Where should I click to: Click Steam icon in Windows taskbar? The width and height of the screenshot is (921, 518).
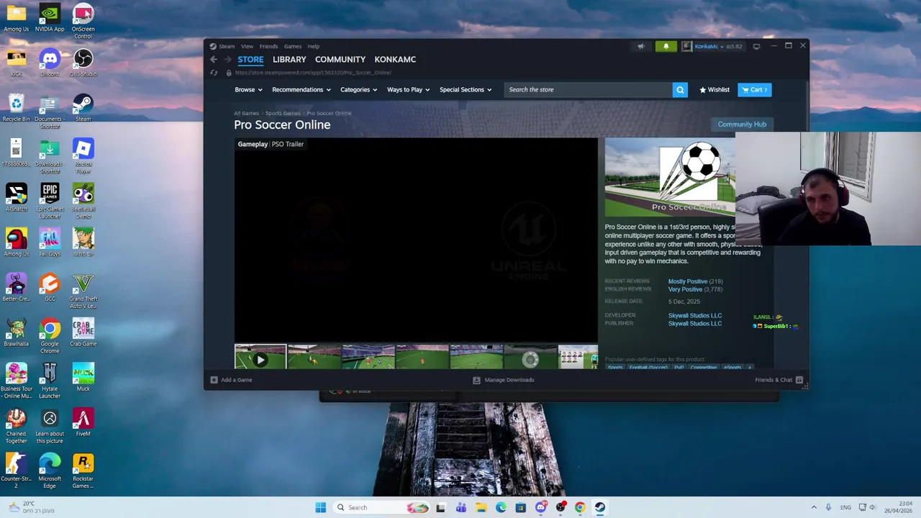(599, 507)
